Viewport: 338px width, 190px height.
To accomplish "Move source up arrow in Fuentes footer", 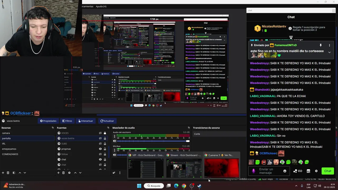I will pos(75,173).
